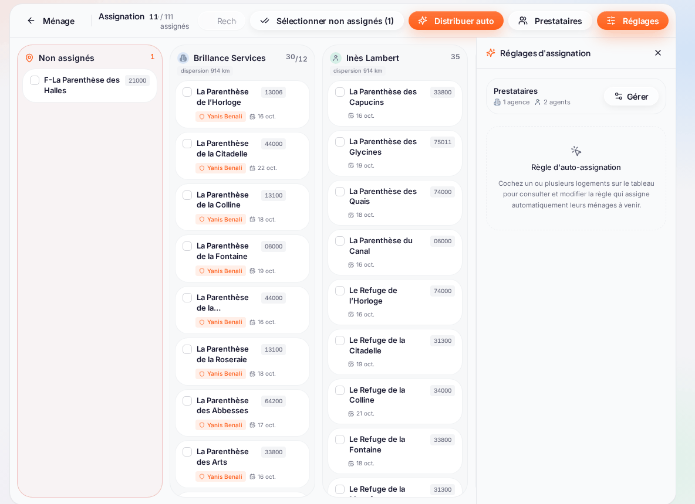Image resolution: width=695 pixels, height=504 pixels.
Task: Check Le Refuge de la Fontaine
Action: 340,440
